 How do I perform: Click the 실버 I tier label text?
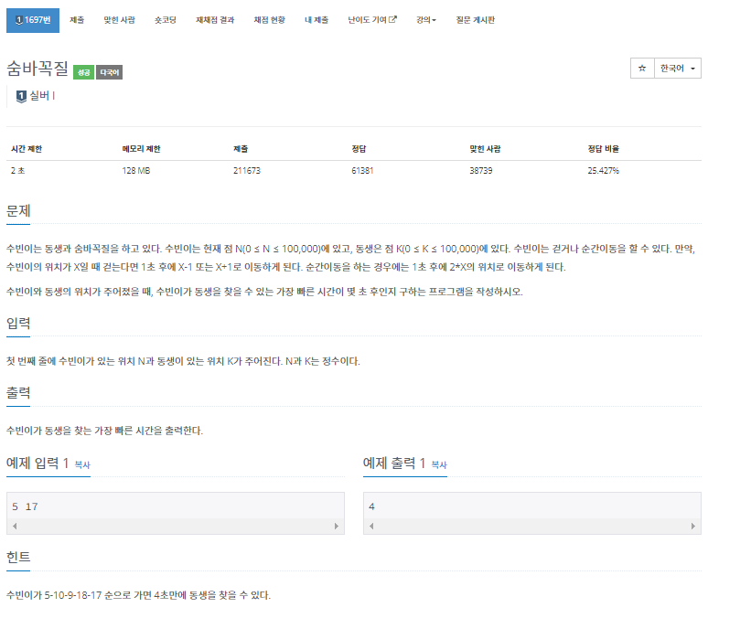coord(43,96)
